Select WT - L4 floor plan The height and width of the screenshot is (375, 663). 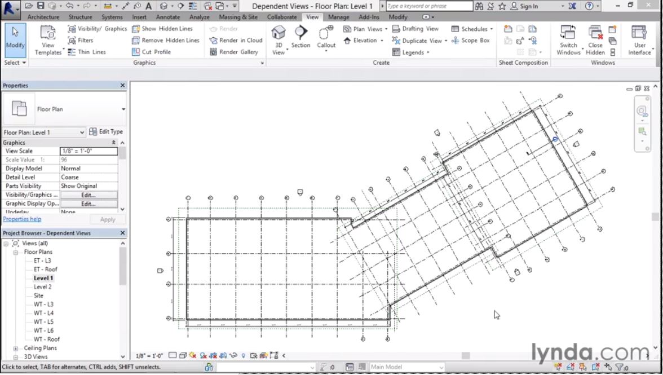coord(43,313)
